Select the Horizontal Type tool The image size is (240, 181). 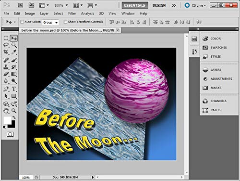point(14,89)
